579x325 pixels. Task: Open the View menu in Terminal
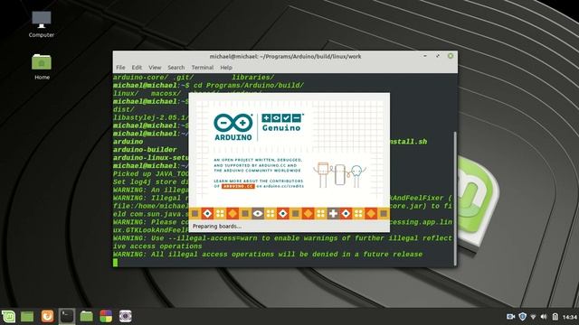tap(155, 68)
